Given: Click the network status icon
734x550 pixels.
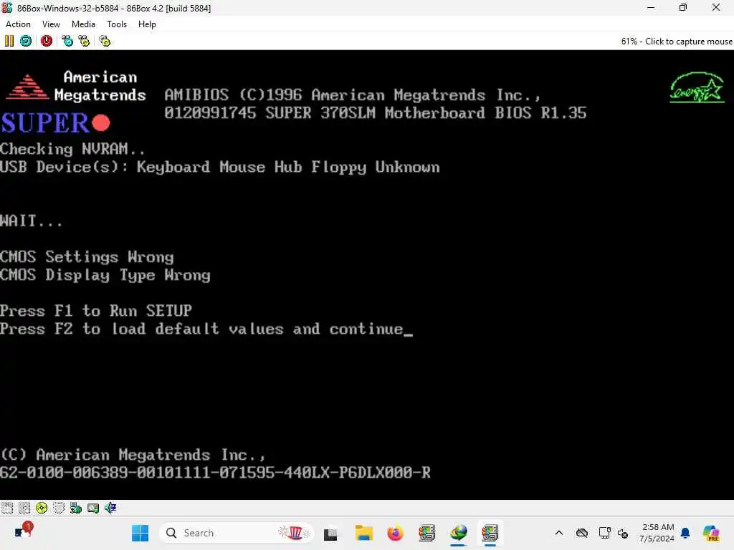Looking at the screenshot, I should click(x=76, y=508).
